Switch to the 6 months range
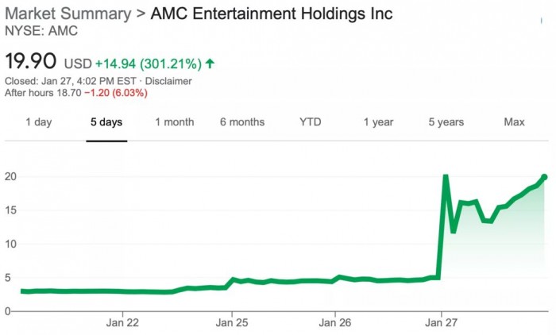Screen dimensions: 556x335 click(242, 122)
